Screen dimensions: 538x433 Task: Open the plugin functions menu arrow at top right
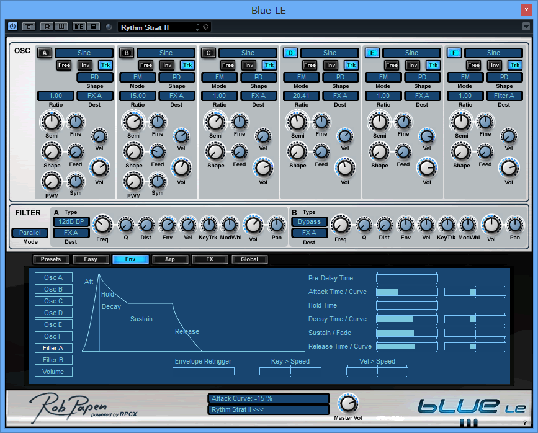pyautogui.click(x=526, y=27)
